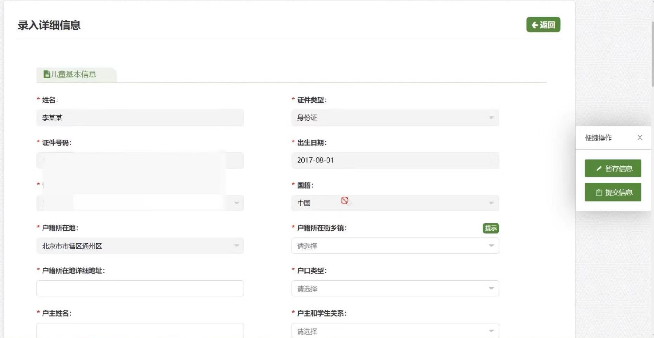Click the 提示 hint badge
Screen dimensions: 654x338
tap(490, 228)
